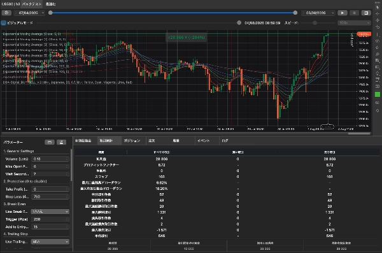The width and height of the screenshot is (382, 253).
Task: Start the backtest with the play button
Action: 343,13
